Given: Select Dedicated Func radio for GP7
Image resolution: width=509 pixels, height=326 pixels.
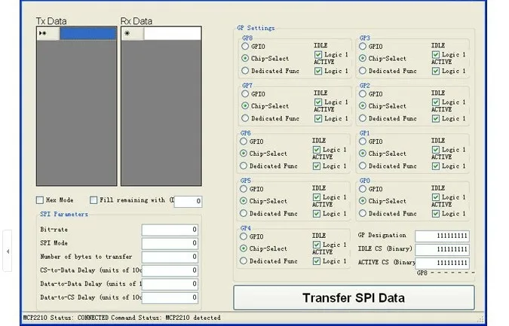Looking at the screenshot, I should pyautogui.click(x=245, y=118).
